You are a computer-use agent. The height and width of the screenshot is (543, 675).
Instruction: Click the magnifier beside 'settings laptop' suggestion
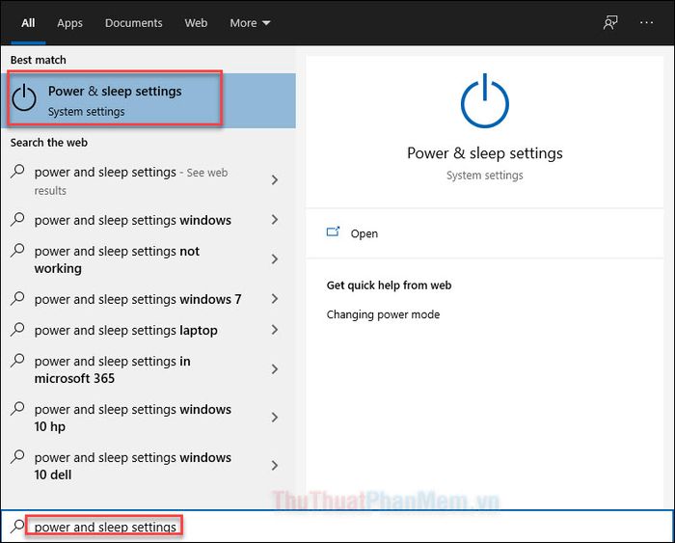pyautogui.click(x=17, y=330)
